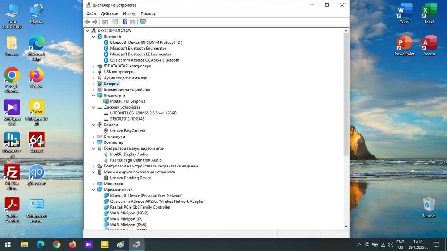The height and width of the screenshot is (251, 447).
Task: Select Qualcomm Atheros AR956x Wireless Network Adapter
Action: pyautogui.click(x=157, y=201)
